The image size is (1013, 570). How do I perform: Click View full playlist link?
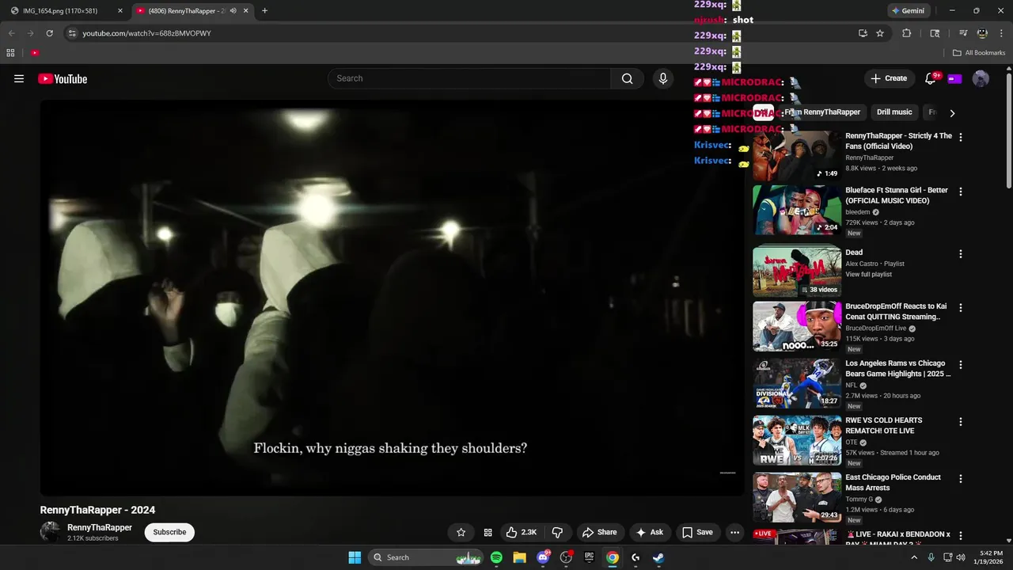[x=868, y=275]
